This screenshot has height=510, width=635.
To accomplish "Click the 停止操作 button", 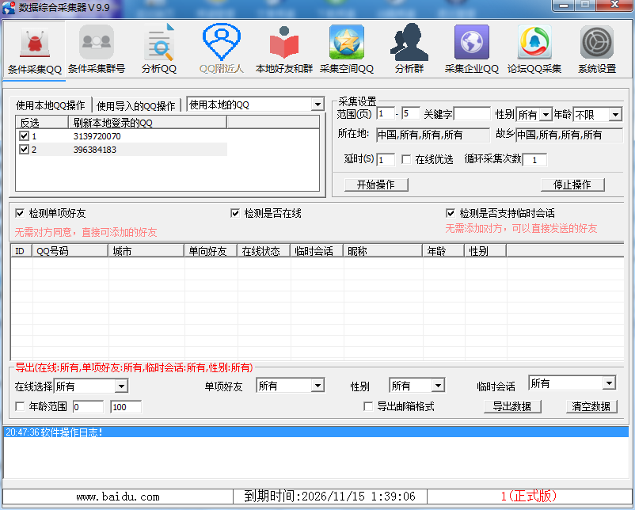I will [572, 185].
